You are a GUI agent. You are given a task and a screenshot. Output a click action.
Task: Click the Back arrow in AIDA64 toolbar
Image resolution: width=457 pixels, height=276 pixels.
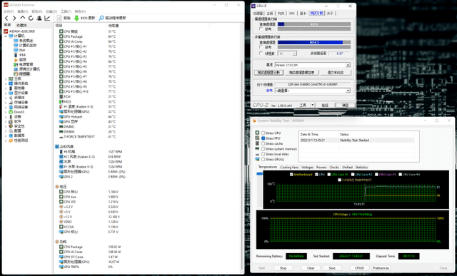[x=6, y=18]
